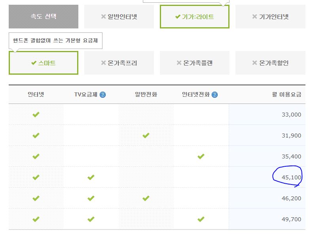
Task: Choose the 온가족할인 plan option
Action: tap(270, 63)
